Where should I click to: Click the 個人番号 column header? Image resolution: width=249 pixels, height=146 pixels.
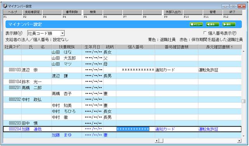click(x=136, y=47)
